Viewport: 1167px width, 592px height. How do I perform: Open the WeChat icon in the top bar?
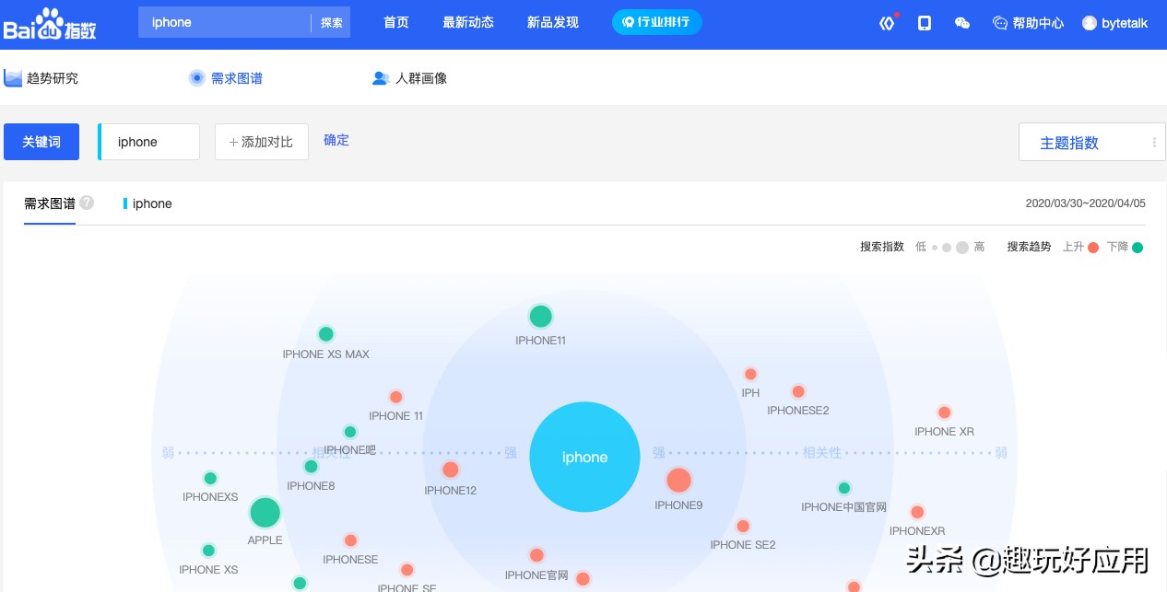961,24
